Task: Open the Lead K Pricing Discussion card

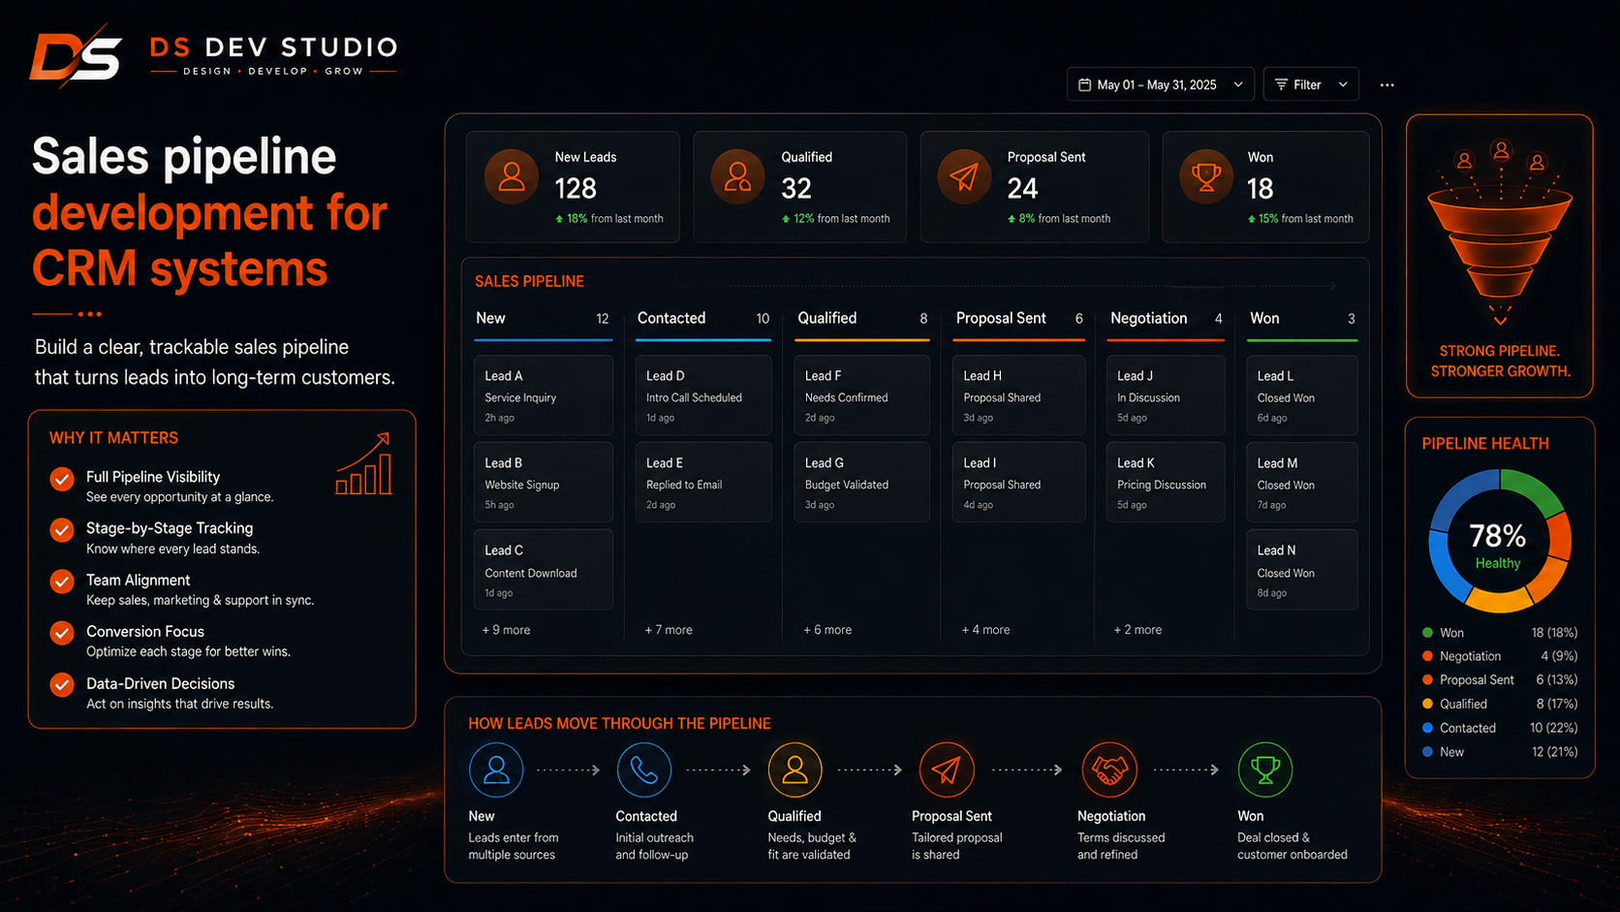Action: (1166, 483)
